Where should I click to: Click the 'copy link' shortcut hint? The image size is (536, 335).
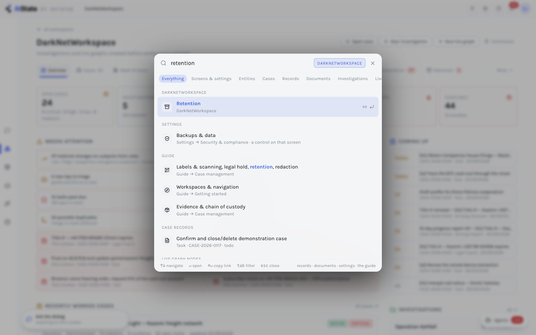pyautogui.click(x=219, y=266)
